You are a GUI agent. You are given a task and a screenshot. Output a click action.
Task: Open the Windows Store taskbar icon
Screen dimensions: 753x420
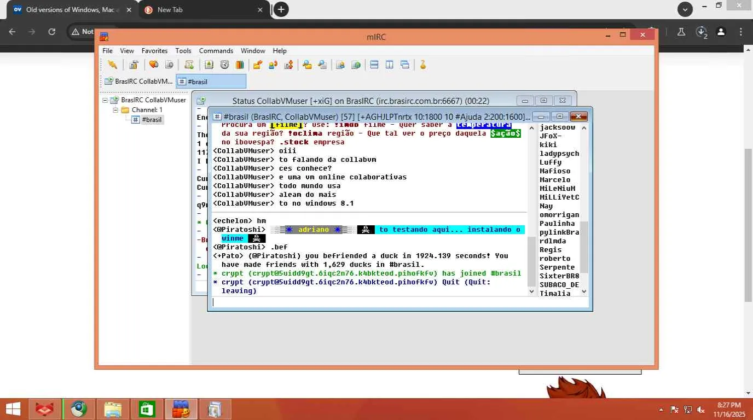pos(147,409)
